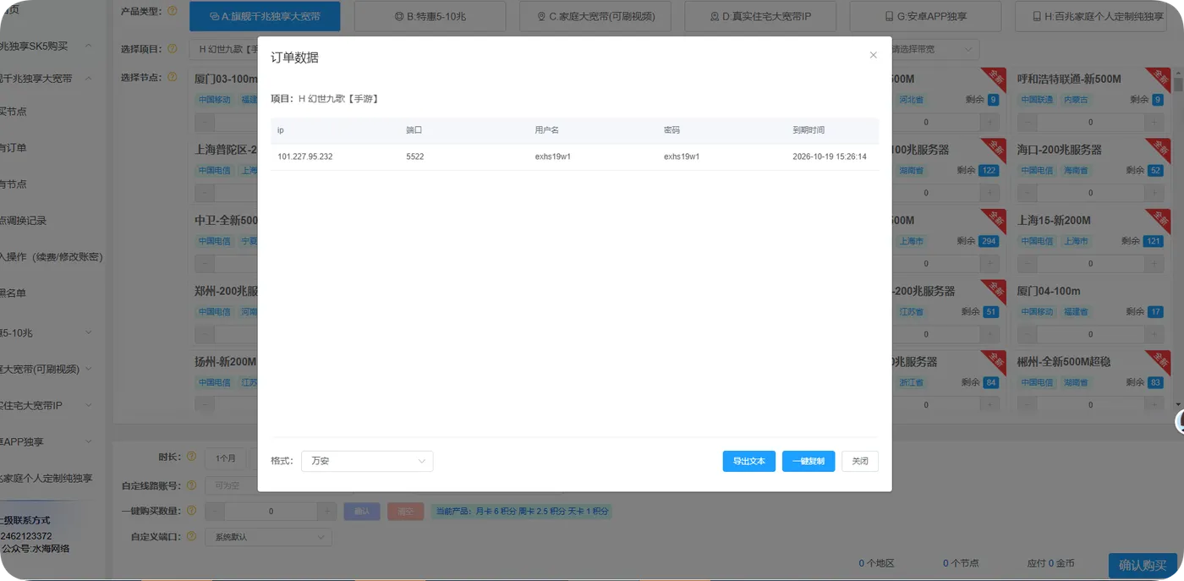The width and height of the screenshot is (1184, 581).
Task: Switch to product tab B:特惠5-10兆
Action: click(430, 16)
